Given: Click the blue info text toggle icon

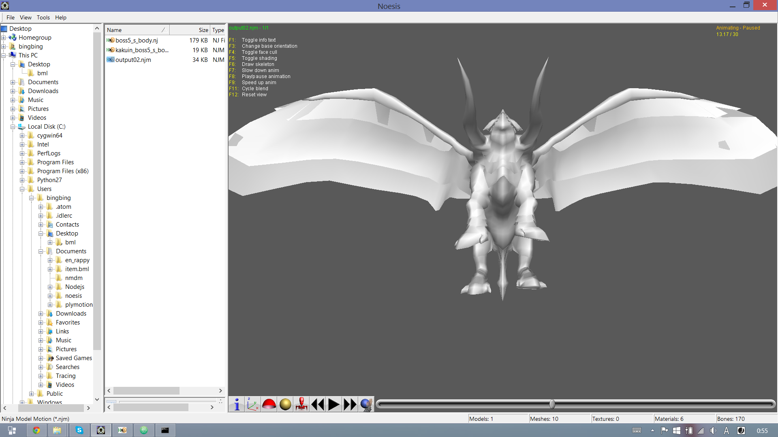Looking at the screenshot, I should [237, 404].
